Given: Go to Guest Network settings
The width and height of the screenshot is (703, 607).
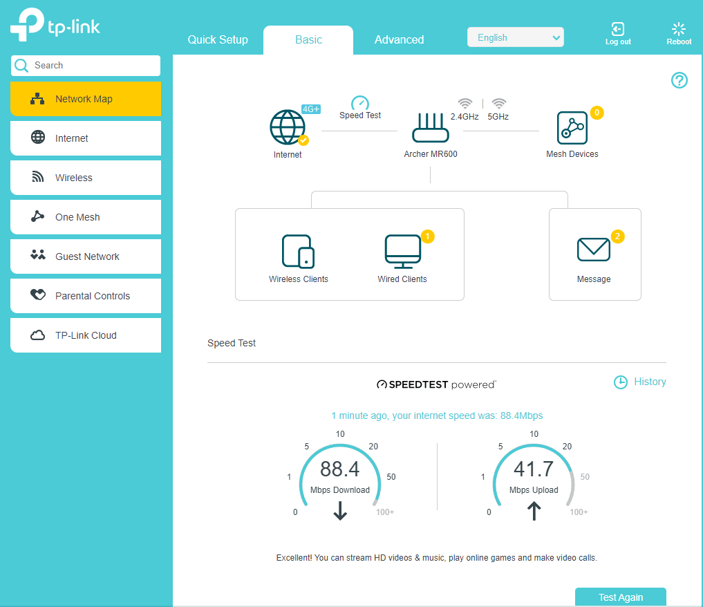Looking at the screenshot, I should point(86,256).
